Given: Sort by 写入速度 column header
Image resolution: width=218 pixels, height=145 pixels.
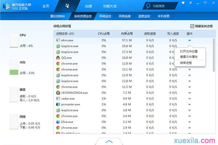Looking at the screenshot, I should point(173,34).
